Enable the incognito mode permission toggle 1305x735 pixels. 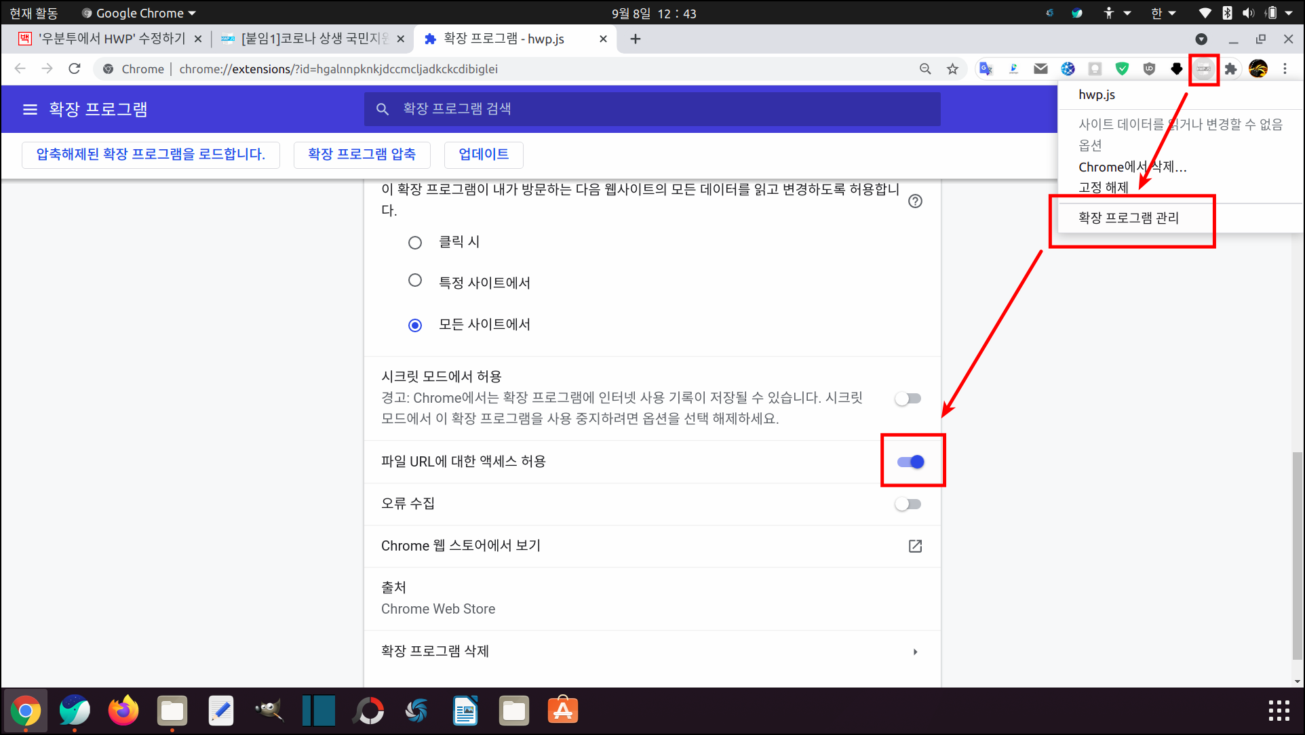click(x=908, y=399)
